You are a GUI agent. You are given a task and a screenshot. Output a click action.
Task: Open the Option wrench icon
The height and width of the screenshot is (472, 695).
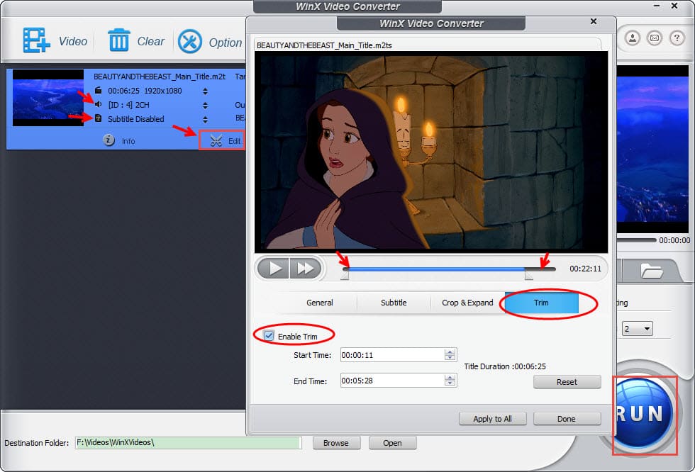click(190, 42)
